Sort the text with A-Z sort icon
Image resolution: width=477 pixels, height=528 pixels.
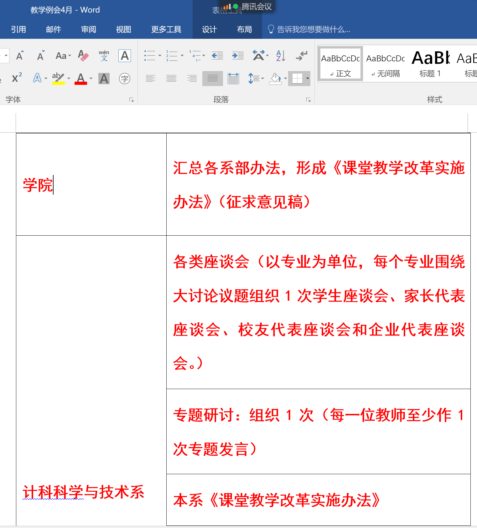click(280, 56)
